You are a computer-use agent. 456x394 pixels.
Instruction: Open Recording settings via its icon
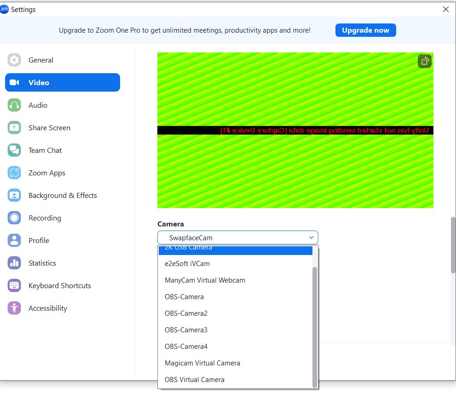[14, 218]
